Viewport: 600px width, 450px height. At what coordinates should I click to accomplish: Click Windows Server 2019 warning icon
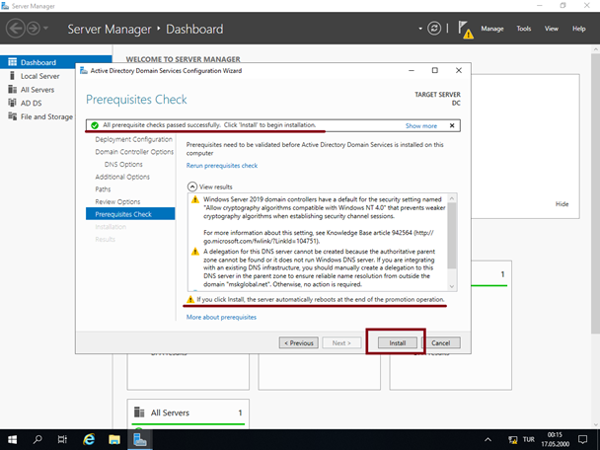click(x=195, y=199)
